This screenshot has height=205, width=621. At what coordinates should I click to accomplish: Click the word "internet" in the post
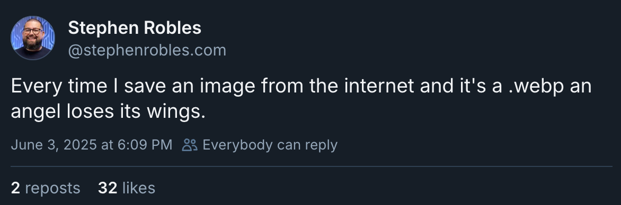379,86
